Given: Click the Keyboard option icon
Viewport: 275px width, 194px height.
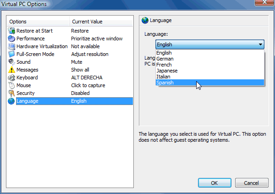Looking at the screenshot, I should 11,78.
